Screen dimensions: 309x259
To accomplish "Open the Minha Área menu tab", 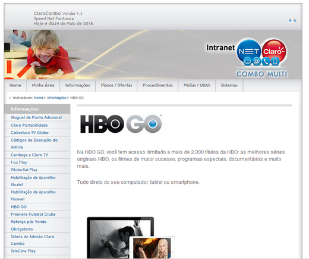I will click(43, 85).
